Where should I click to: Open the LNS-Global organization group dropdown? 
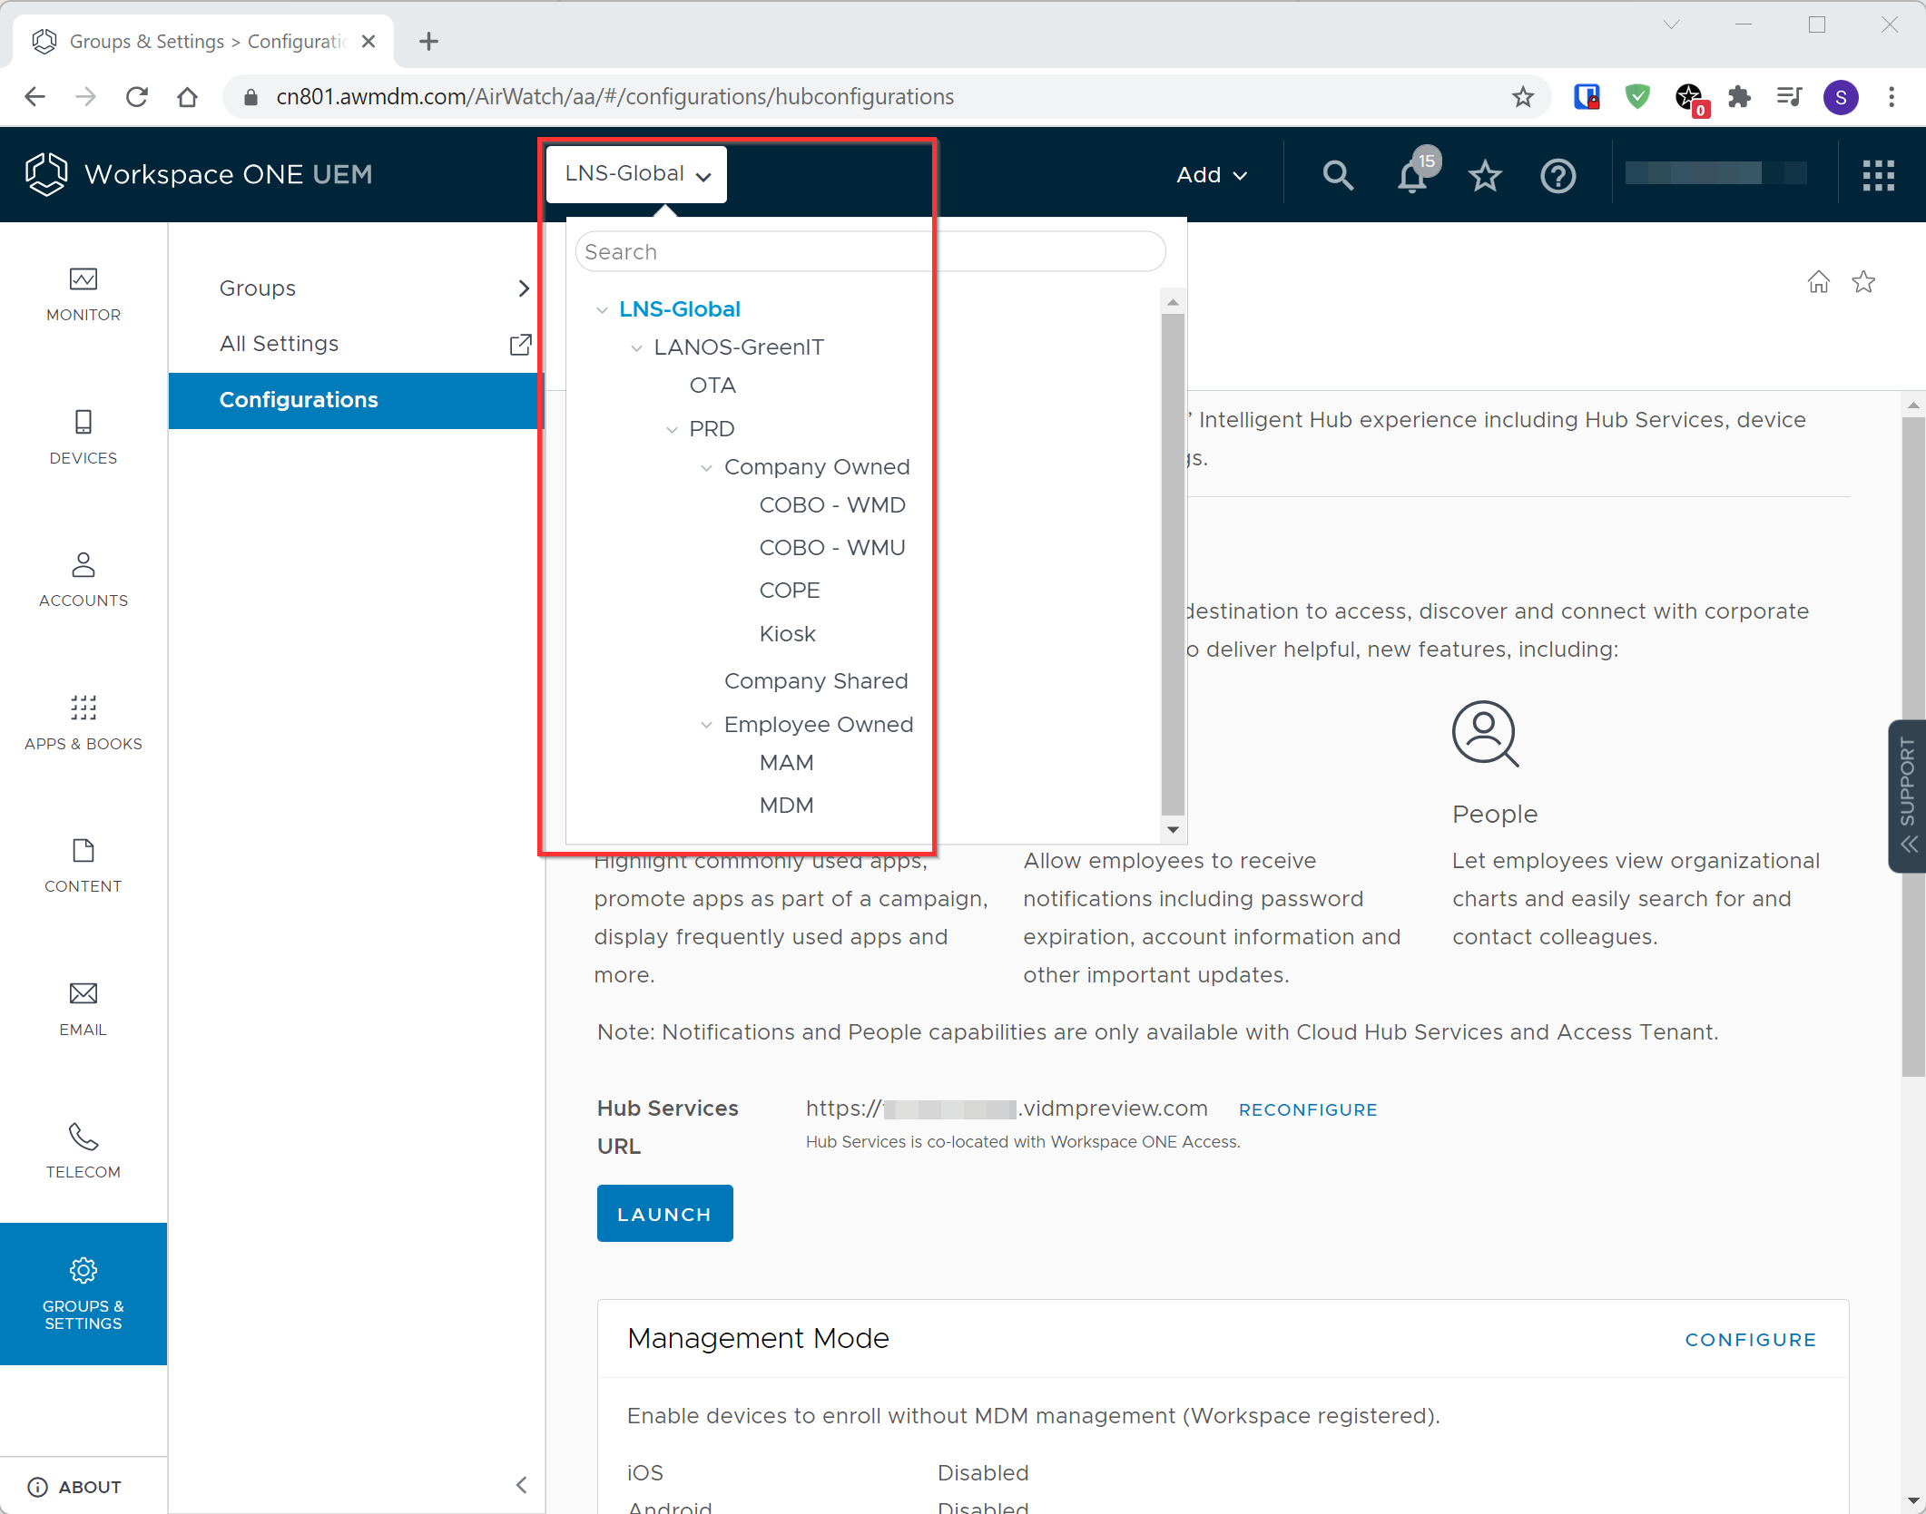[636, 174]
